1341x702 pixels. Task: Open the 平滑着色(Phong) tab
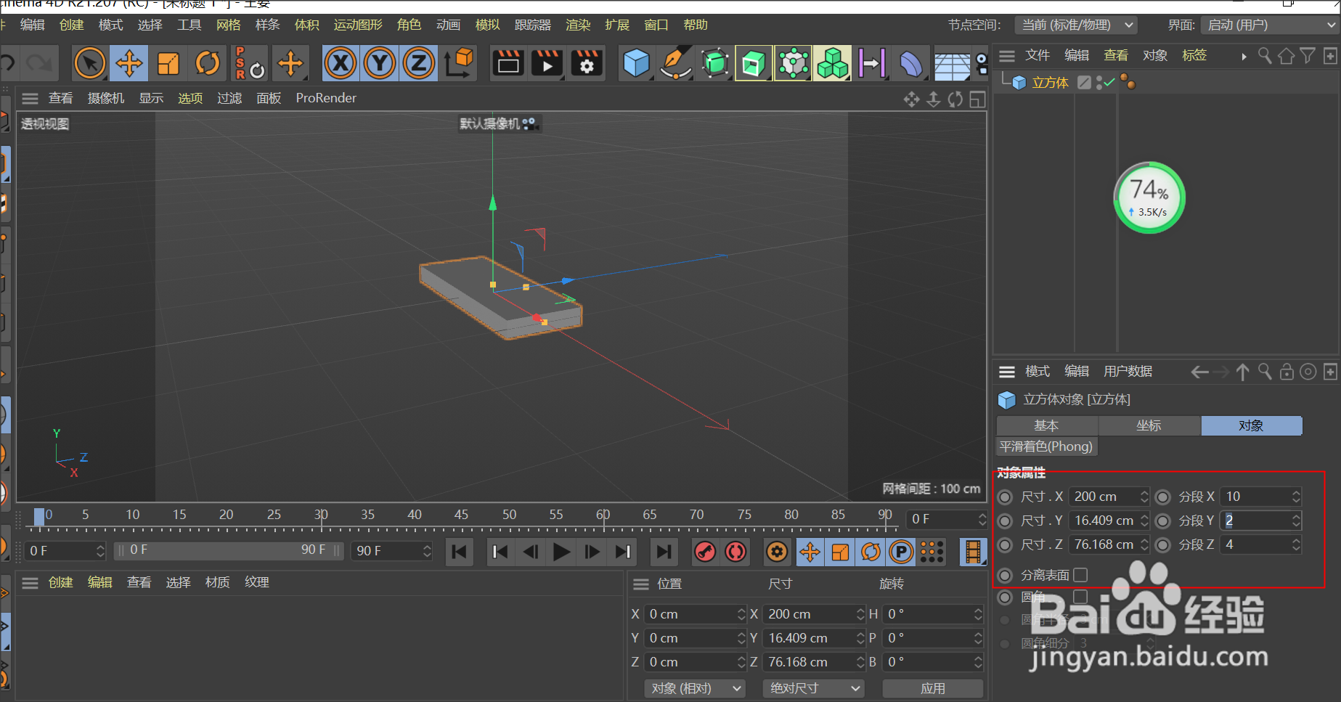pos(1046,446)
